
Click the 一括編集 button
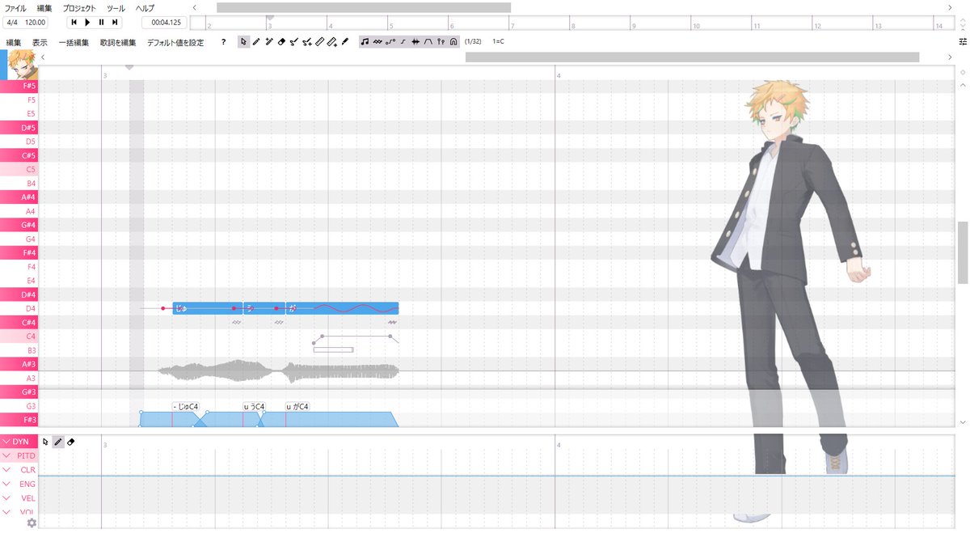(x=74, y=42)
